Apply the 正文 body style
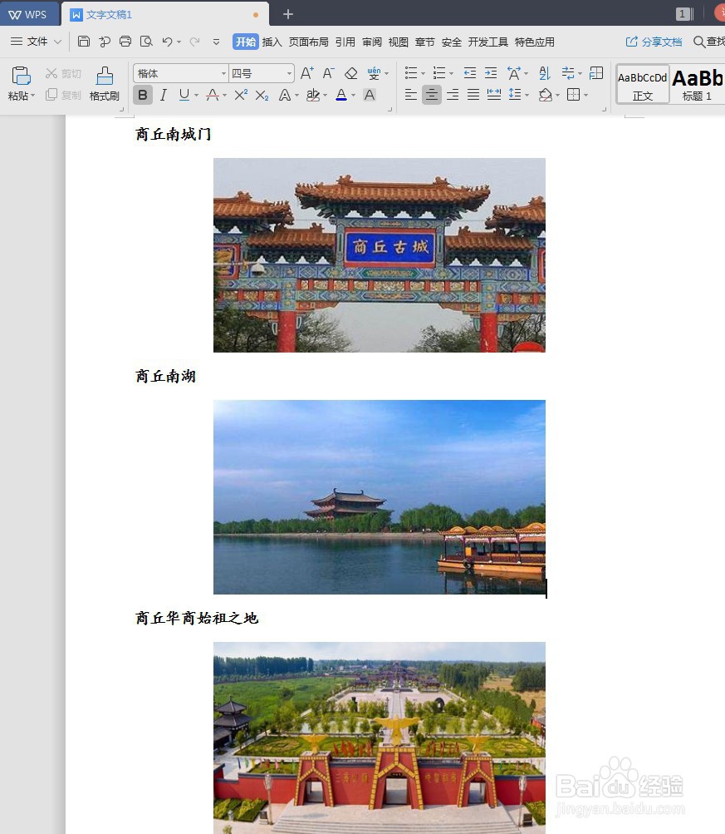725x834 pixels. [x=643, y=84]
